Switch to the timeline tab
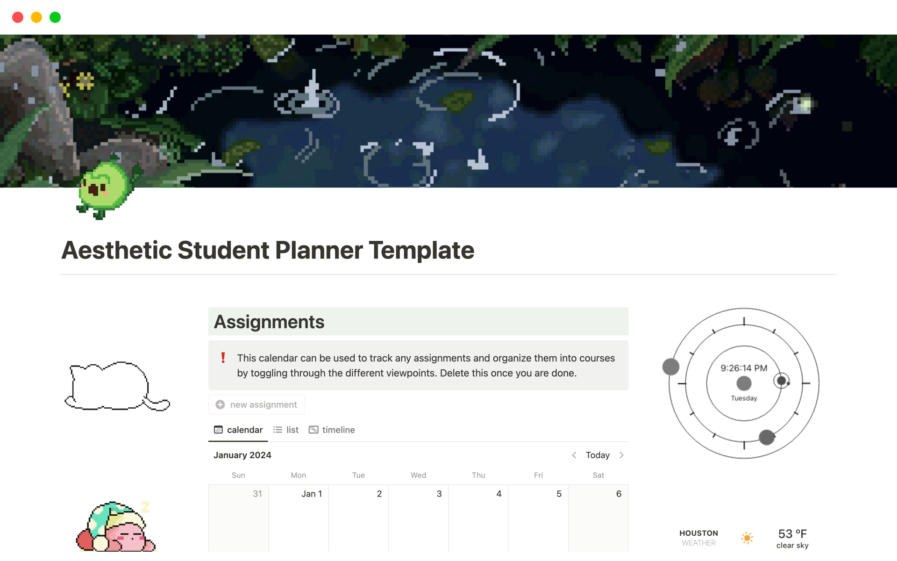This screenshot has width=897, height=561. pyautogui.click(x=332, y=429)
